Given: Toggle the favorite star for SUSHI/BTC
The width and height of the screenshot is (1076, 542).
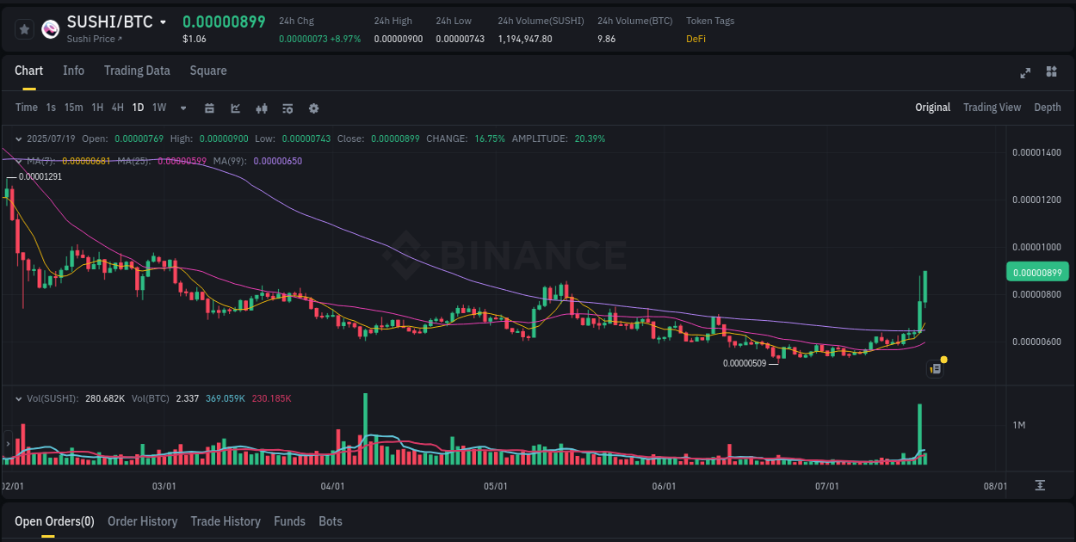Looking at the screenshot, I should pos(24,28).
